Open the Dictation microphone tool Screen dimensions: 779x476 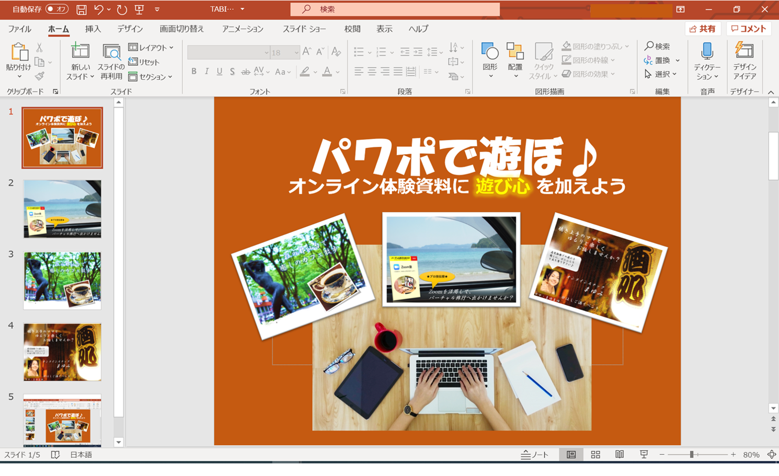pyautogui.click(x=707, y=52)
